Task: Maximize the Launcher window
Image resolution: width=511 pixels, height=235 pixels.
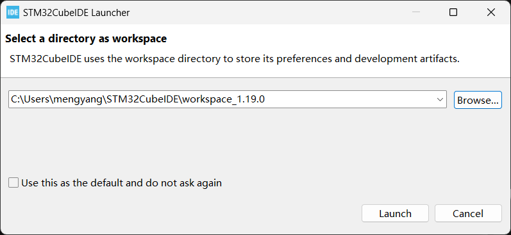Action: [x=453, y=12]
